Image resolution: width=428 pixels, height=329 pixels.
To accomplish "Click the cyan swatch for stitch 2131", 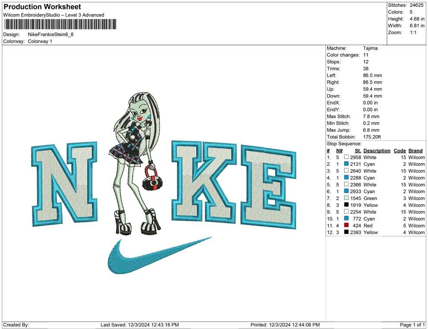I will tap(346, 164).
